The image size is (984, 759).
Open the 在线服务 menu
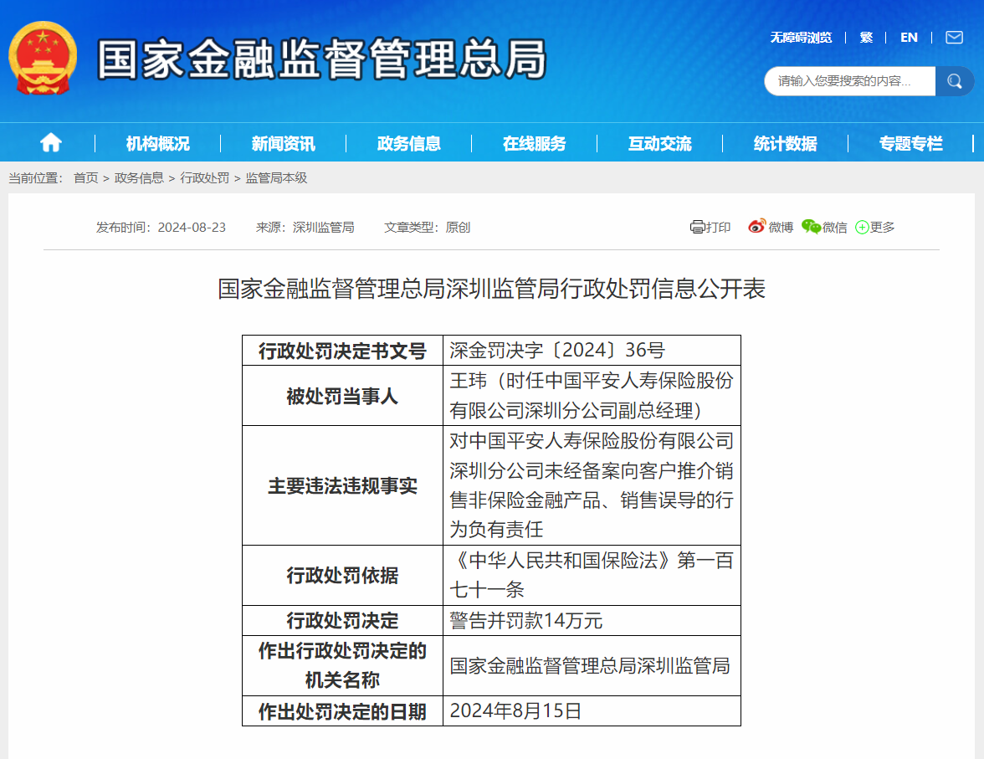click(534, 144)
